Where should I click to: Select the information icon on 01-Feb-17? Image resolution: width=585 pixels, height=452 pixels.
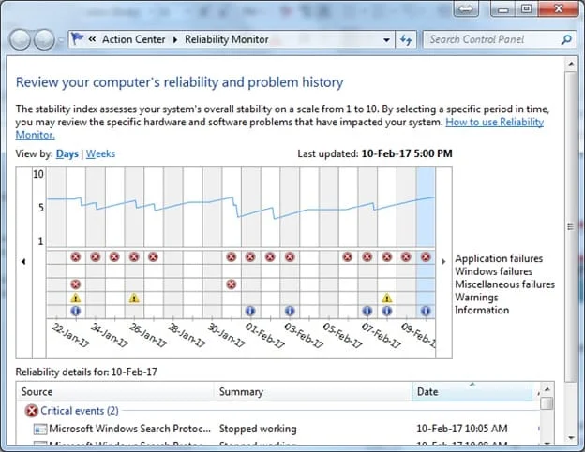[250, 311]
